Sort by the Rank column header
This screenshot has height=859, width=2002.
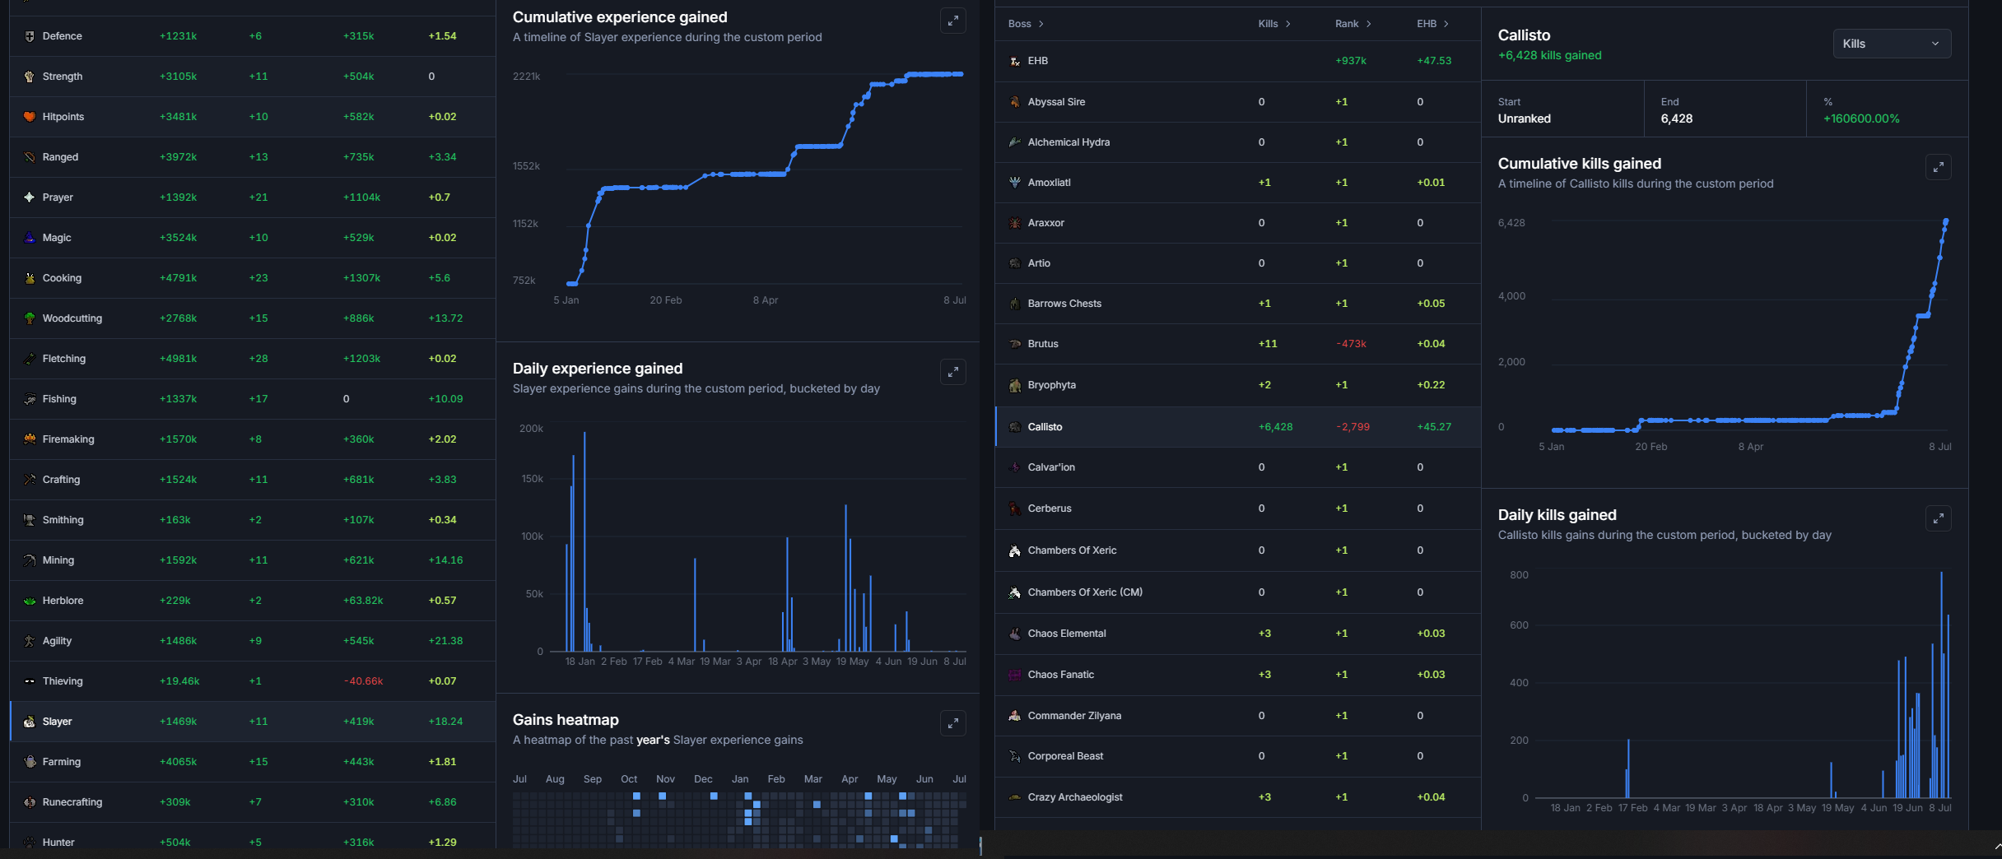(1353, 24)
